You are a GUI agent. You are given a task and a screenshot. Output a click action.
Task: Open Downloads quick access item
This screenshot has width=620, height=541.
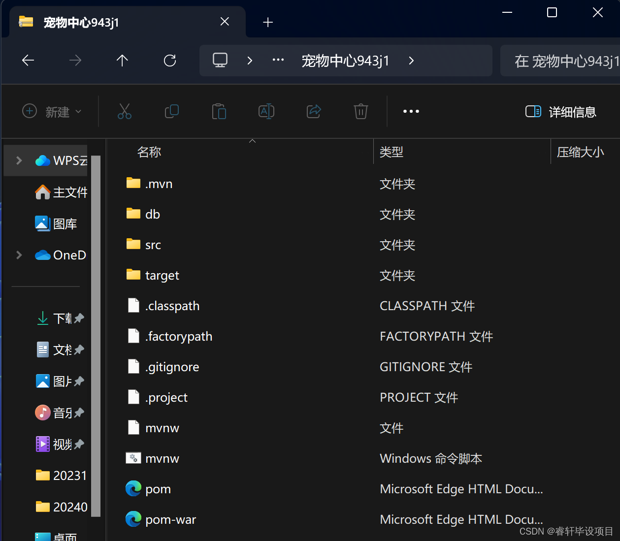(60, 318)
